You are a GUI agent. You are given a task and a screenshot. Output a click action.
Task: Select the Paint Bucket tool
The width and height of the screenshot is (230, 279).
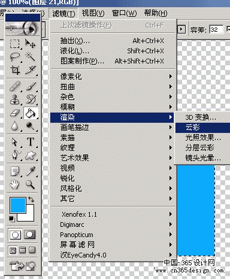click(31, 113)
